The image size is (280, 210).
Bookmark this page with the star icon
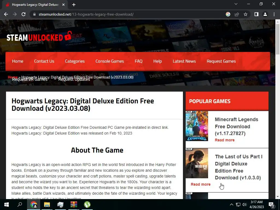click(246, 14)
